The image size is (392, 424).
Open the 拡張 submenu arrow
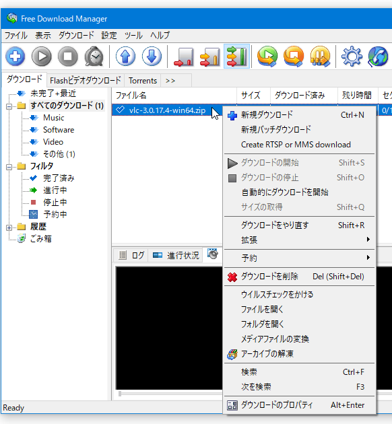coord(368,240)
